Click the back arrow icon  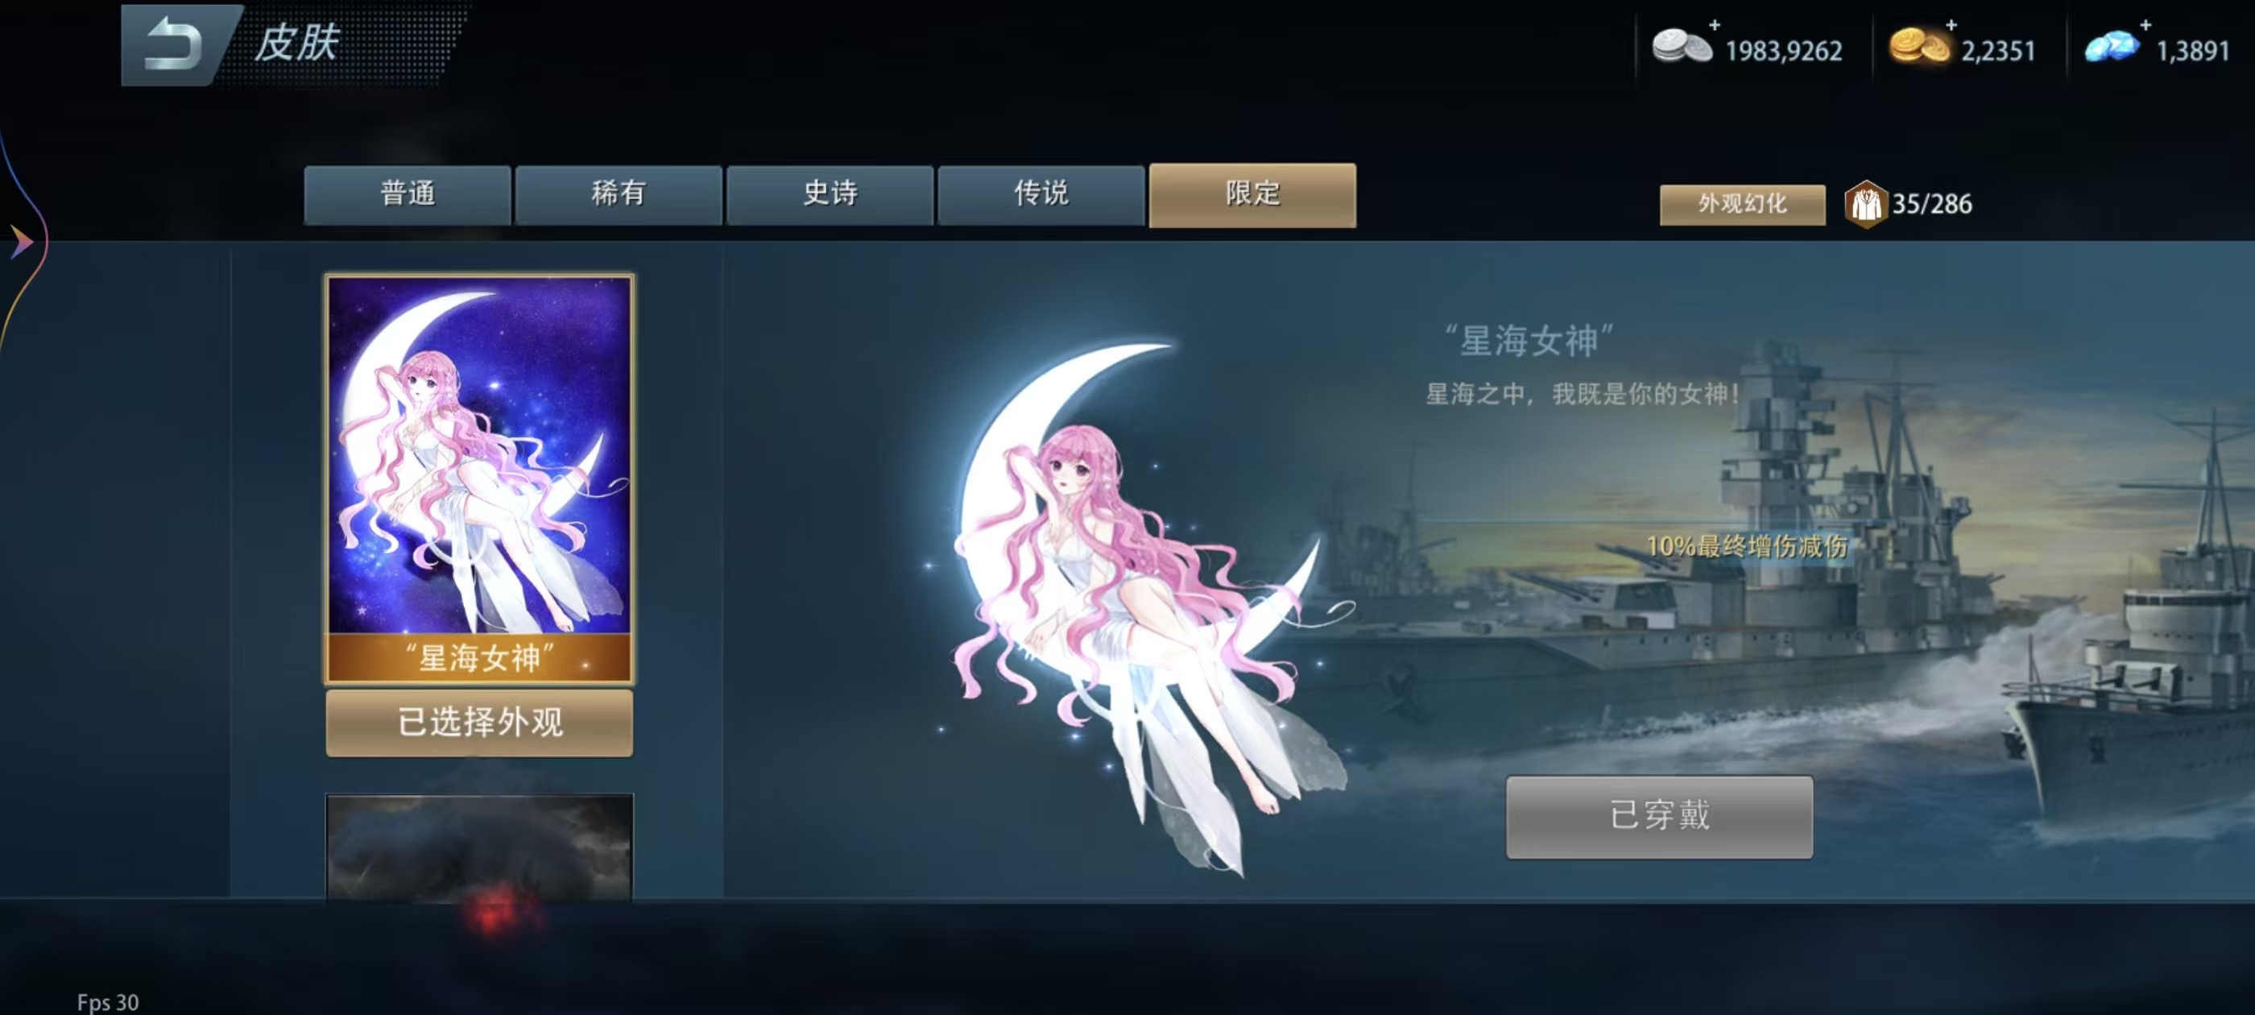(x=174, y=43)
